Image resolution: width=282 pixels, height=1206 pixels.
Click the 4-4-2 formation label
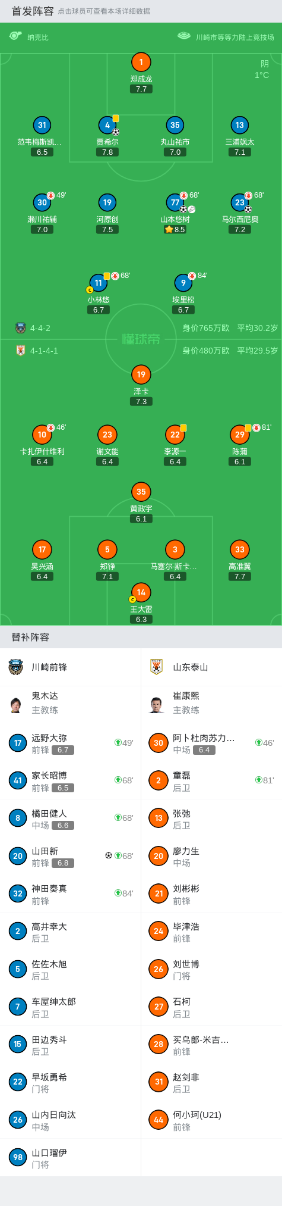pyautogui.click(x=40, y=328)
